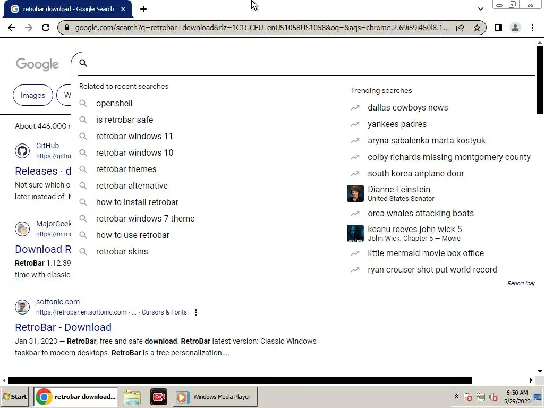Open tab search dropdown chevron

tap(480, 9)
